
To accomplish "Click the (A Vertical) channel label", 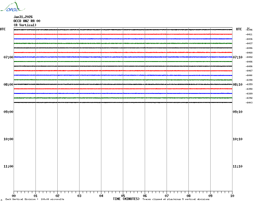I will (x=25, y=25).
